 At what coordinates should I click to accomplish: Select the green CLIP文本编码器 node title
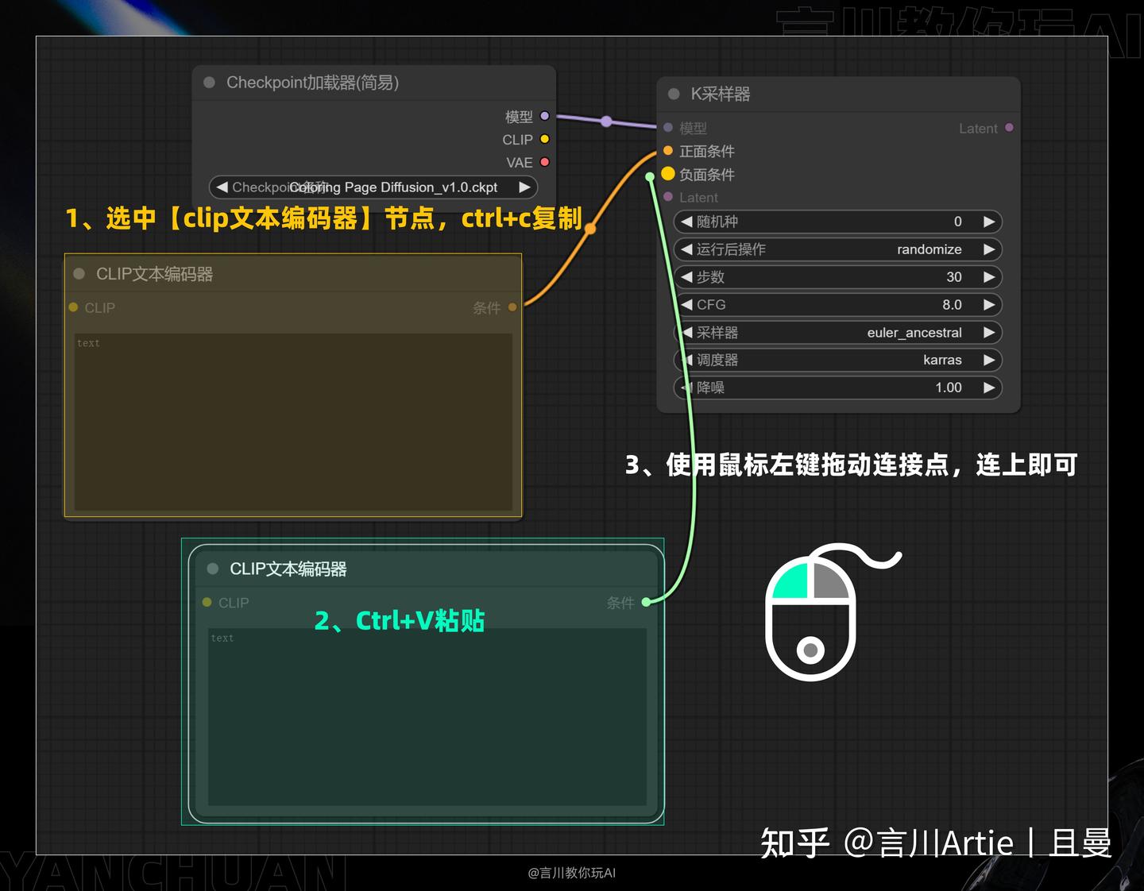click(x=288, y=569)
